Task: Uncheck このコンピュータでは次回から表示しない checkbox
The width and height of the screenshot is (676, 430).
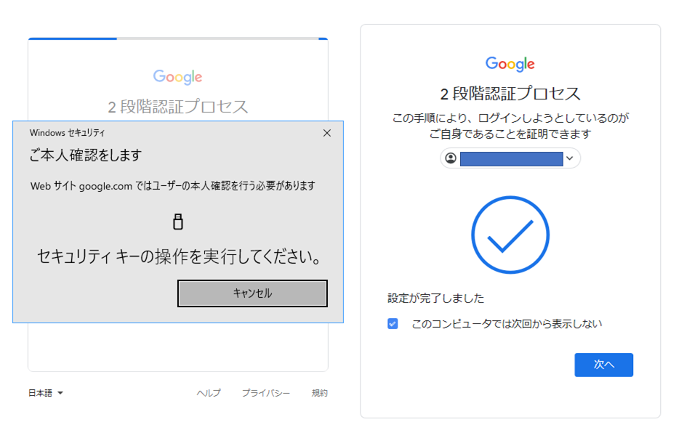Action: [x=393, y=323]
